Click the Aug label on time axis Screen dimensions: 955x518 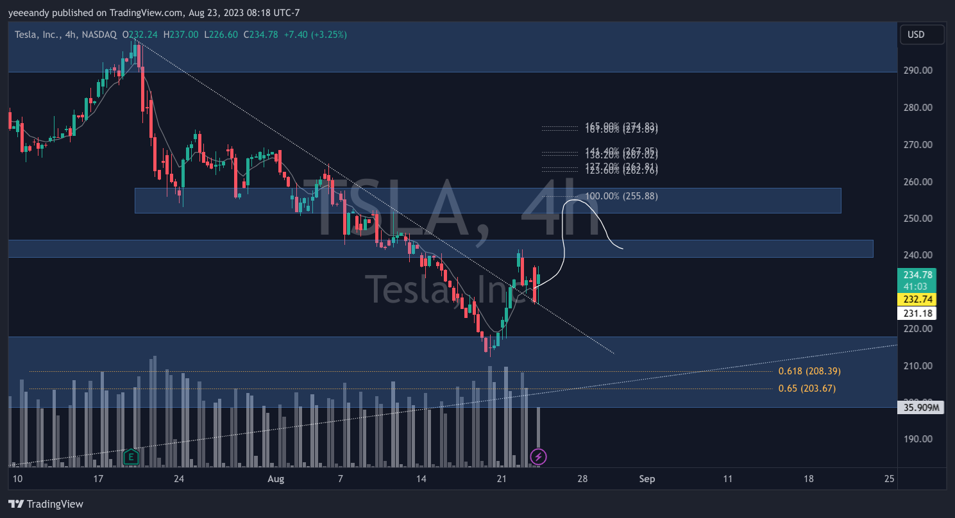276,478
